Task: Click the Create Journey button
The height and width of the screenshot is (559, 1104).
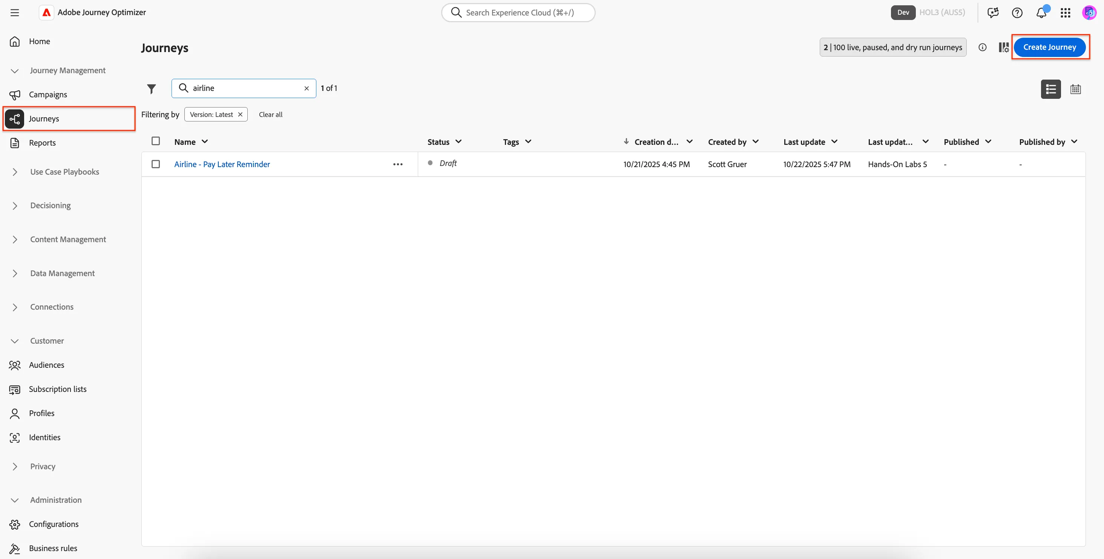Action: 1050,47
